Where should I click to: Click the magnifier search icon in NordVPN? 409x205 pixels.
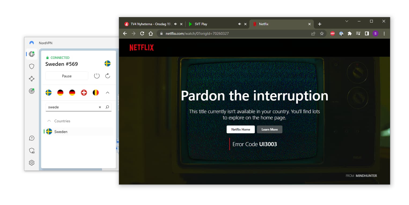click(x=107, y=107)
